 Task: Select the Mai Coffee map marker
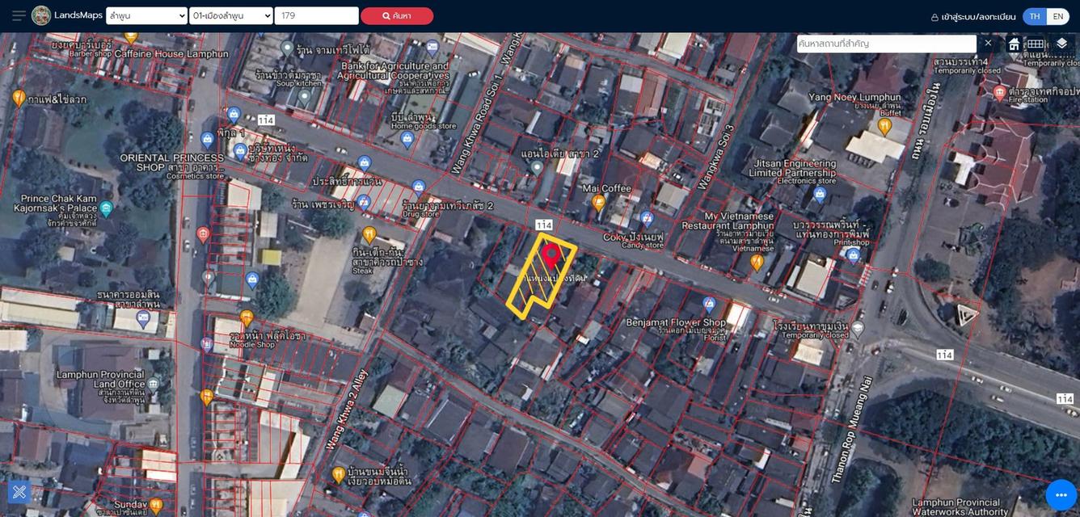click(x=598, y=203)
